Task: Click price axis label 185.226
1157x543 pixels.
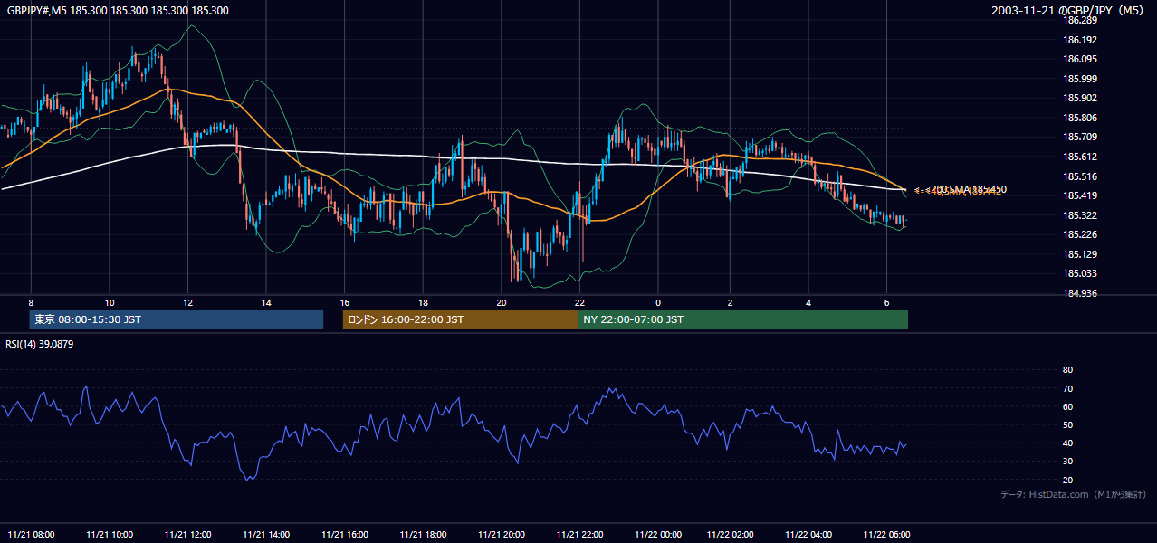Action: 1081,234
